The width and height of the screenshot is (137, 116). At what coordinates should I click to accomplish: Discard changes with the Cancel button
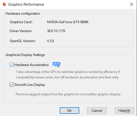[97, 111]
